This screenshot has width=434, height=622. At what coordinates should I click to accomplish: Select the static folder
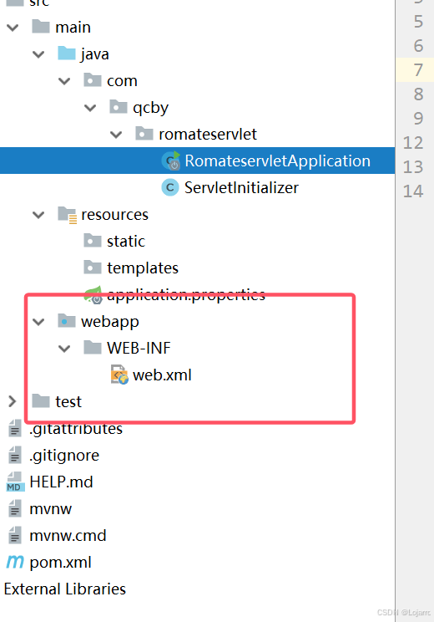114,241
